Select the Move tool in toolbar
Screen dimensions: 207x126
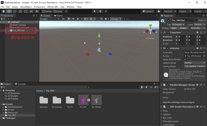(9, 11)
